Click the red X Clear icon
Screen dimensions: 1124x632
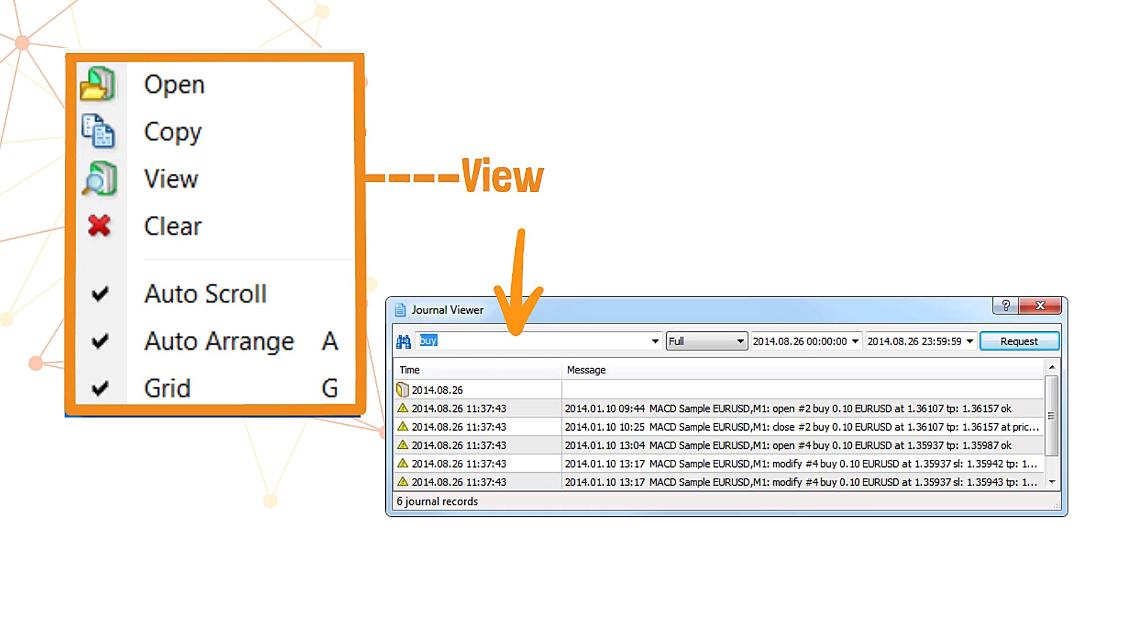99,226
